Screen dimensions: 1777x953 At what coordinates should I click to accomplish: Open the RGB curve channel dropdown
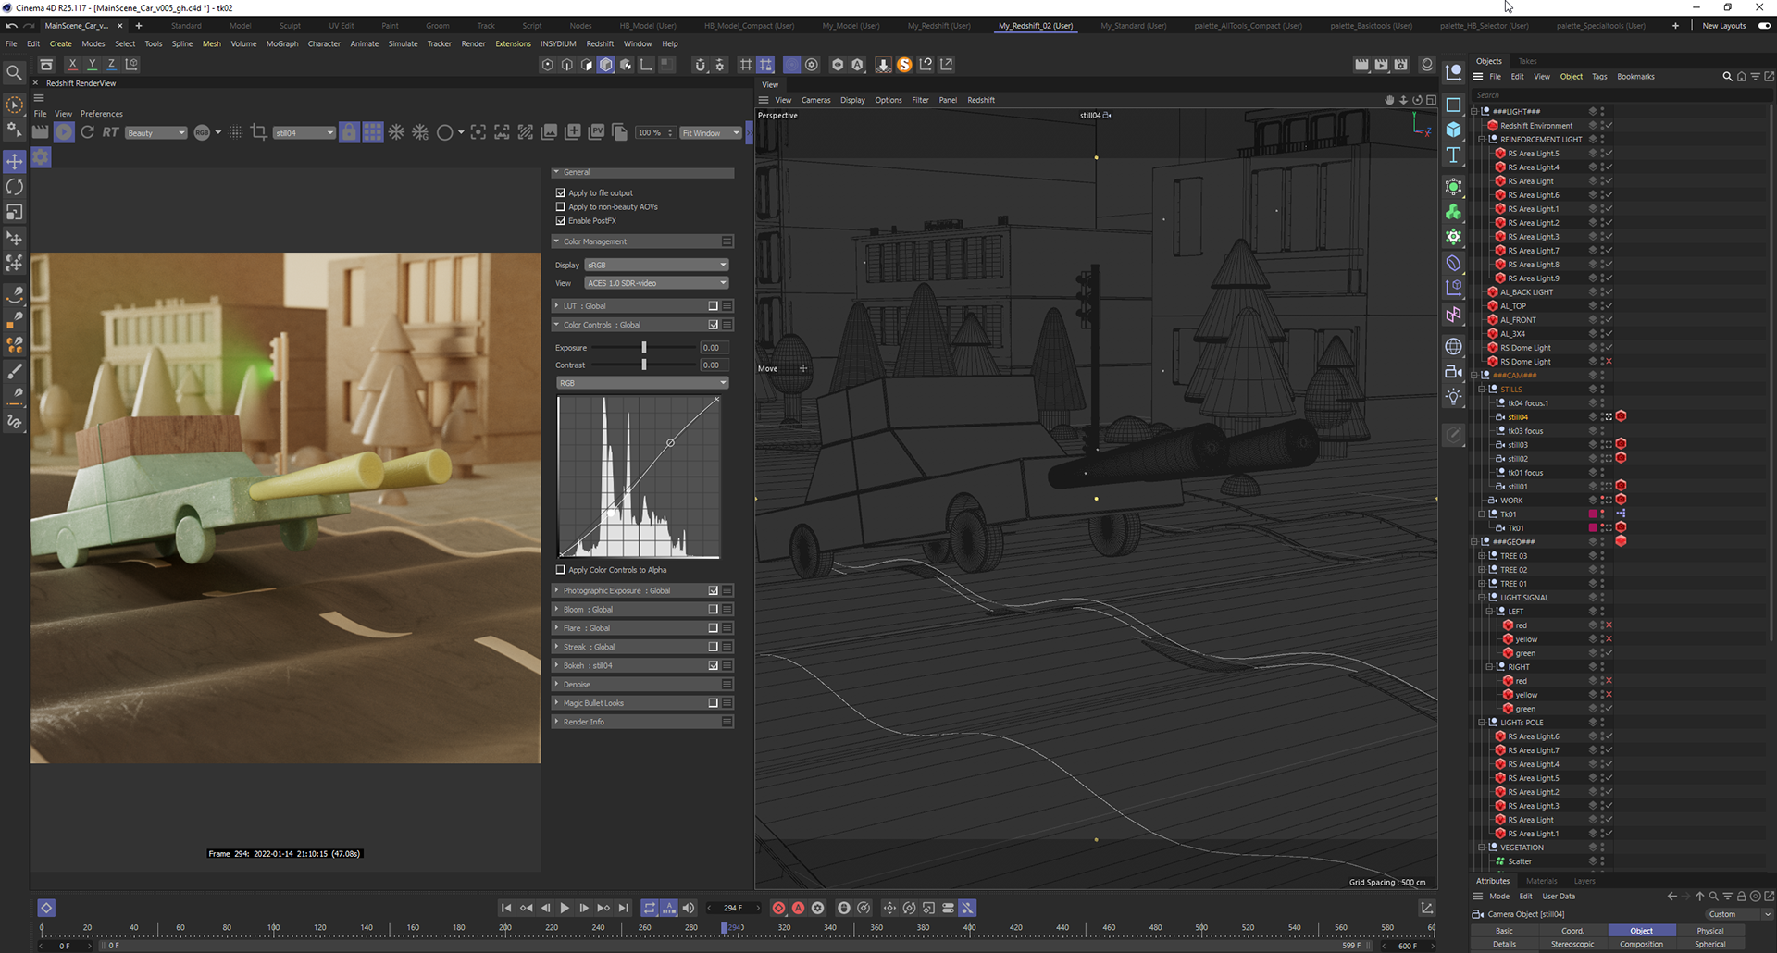642,383
